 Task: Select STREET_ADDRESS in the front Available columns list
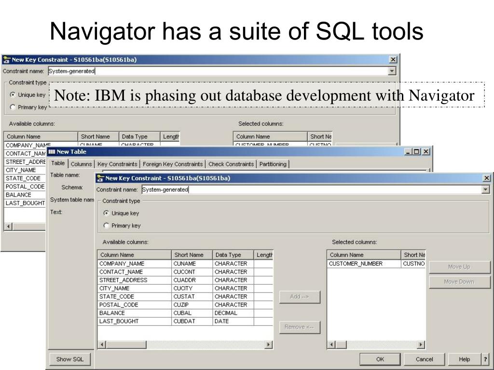185,280
